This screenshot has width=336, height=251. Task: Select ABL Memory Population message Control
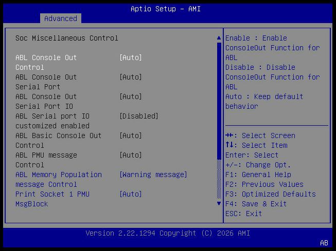click(59, 180)
